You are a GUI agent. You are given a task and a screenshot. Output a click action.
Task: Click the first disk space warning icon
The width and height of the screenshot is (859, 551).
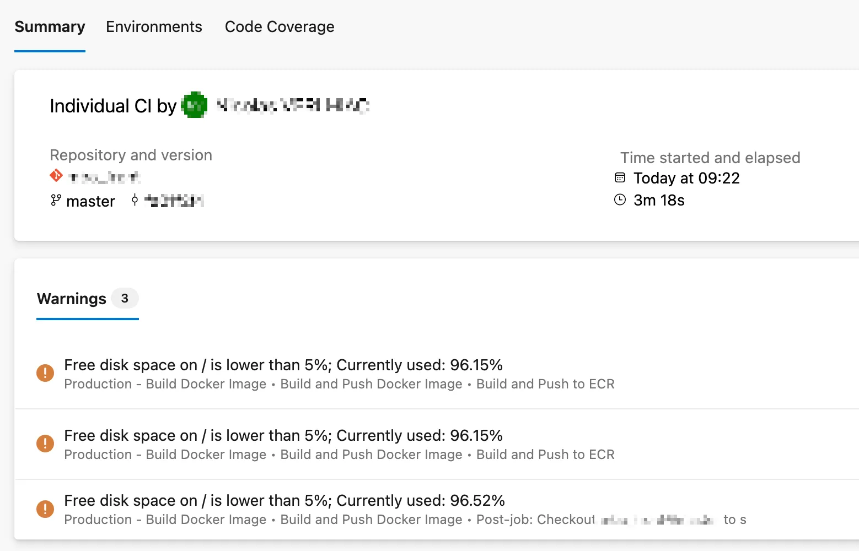click(45, 373)
